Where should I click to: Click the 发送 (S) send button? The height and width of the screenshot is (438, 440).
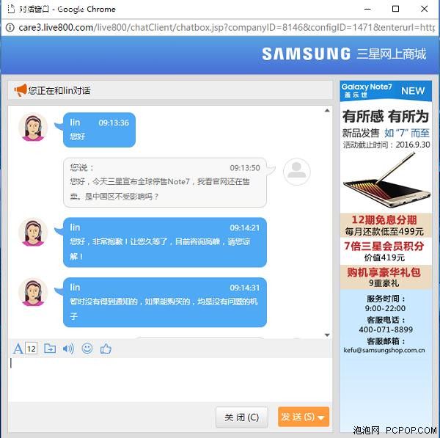tap(298, 417)
